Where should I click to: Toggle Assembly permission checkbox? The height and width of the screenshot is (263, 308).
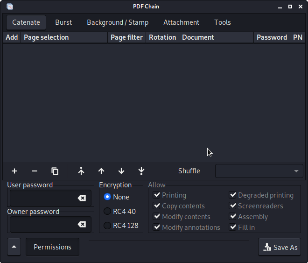click(x=233, y=216)
